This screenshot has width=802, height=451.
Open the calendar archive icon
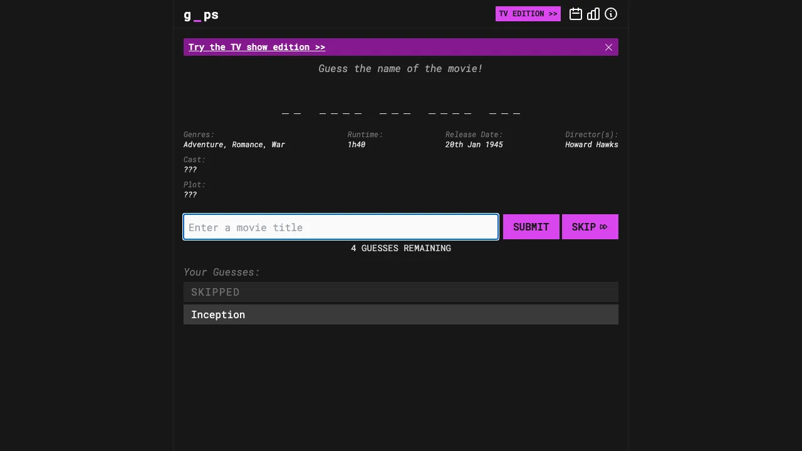click(x=576, y=14)
